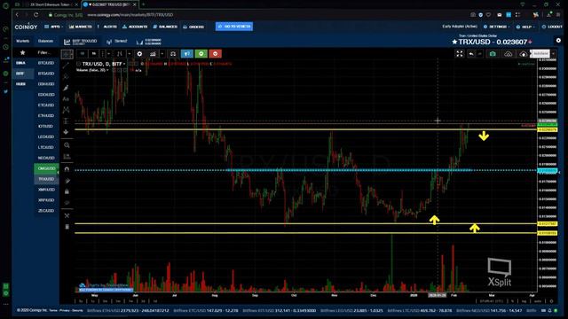Viewport: 568px width, 319px height.
Task: Select the crosshair cursor tool
Action: (67, 54)
